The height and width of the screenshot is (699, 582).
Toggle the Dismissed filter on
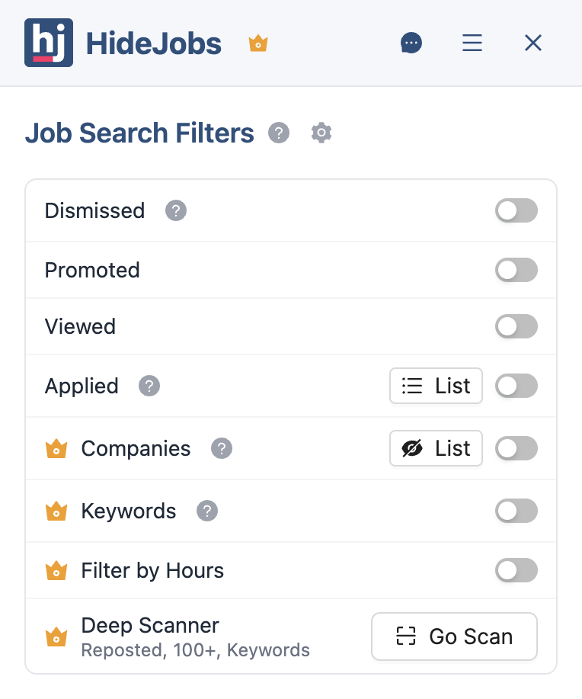point(516,210)
